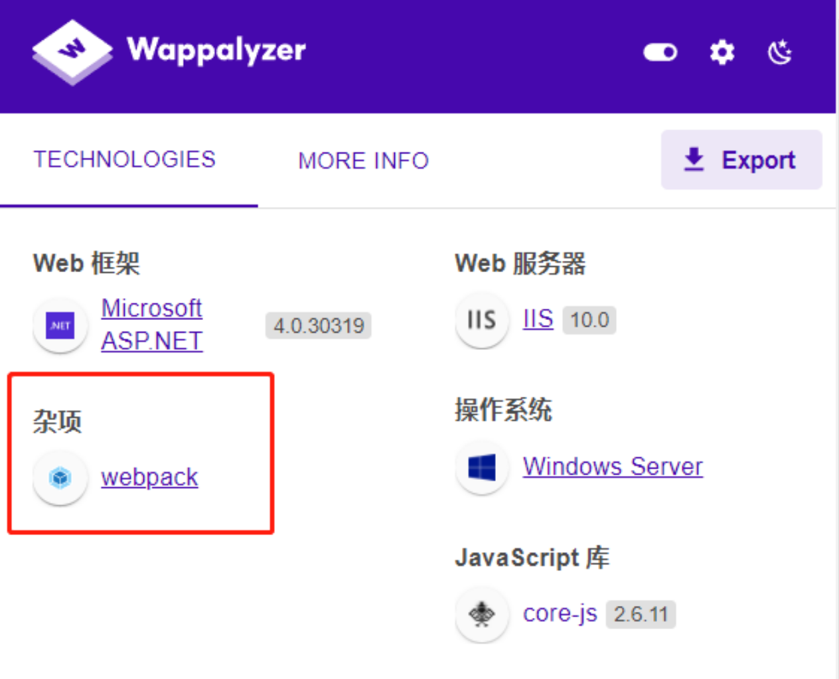The width and height of the screenshot is (839, 679).
Task: Switch to the MORE INFO tab
Action: click(363, 160)
